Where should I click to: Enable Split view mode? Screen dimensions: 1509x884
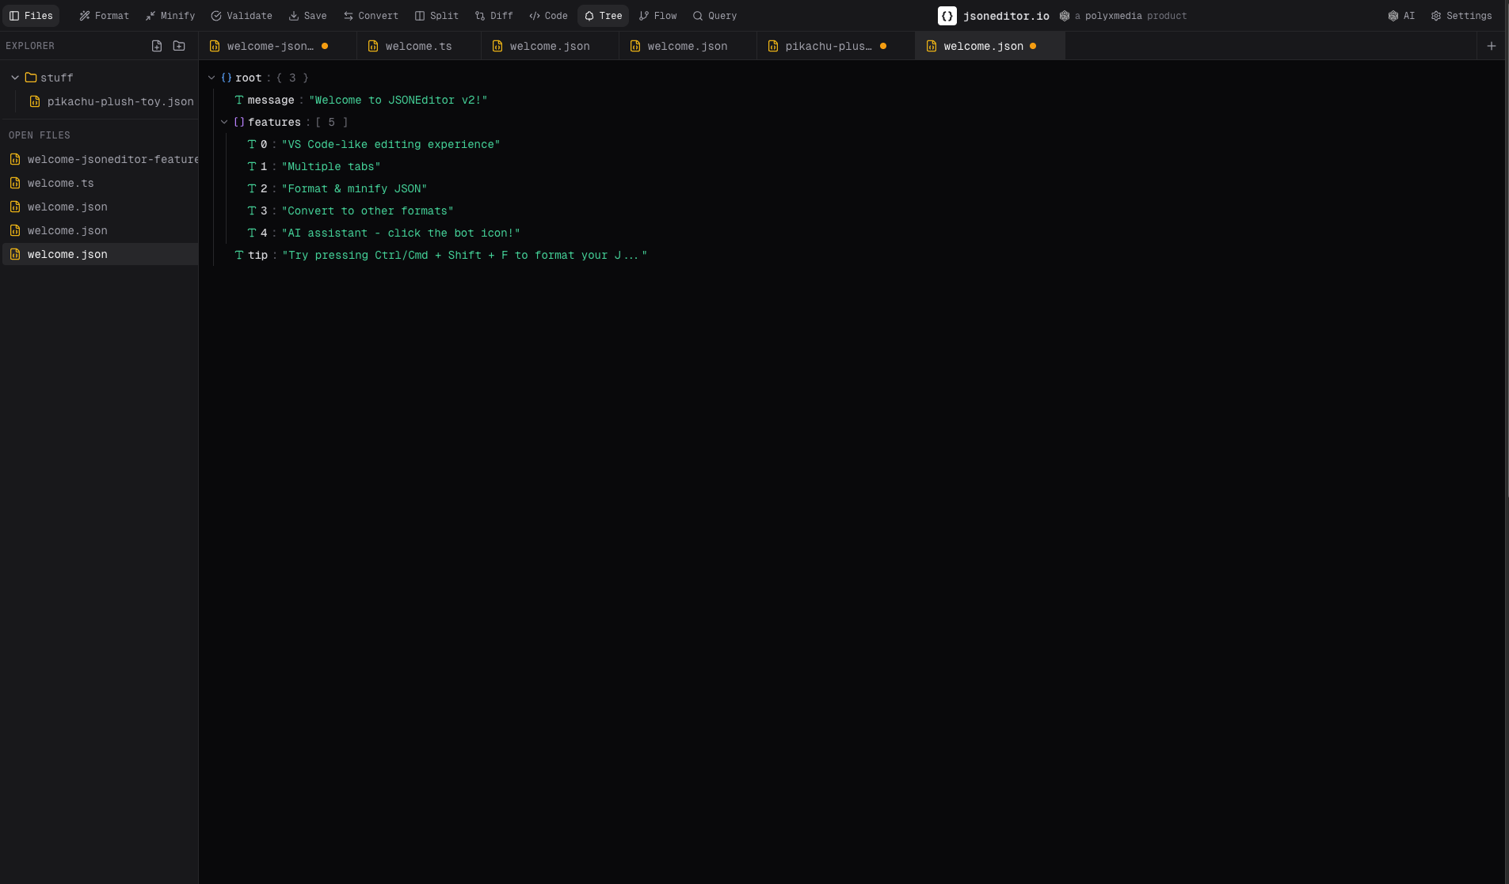coord(436,15)
